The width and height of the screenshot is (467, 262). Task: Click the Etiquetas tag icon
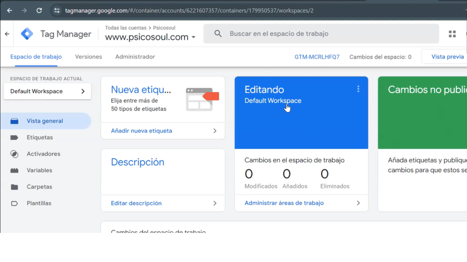tap(14, 137)
